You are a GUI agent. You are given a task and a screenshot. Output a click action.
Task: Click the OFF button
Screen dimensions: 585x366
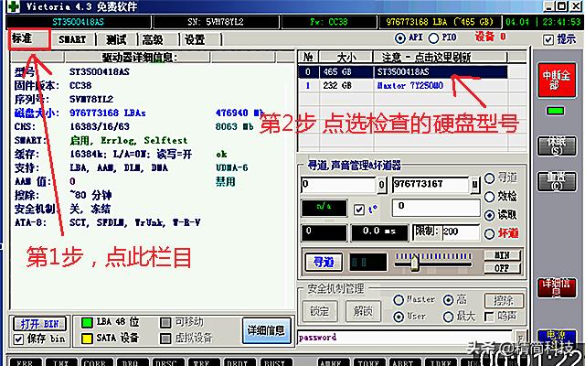(x=502, y=268)
